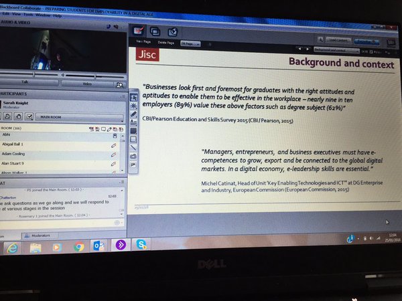The height and width of the screenshot is (301, 402).
Task: Launch Windows Media Player from taskbar
Action: tap(57, 247)
